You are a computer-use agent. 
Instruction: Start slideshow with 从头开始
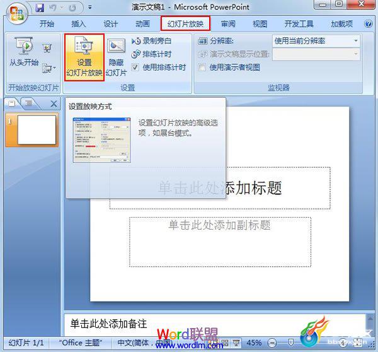[x=24, y=52]
